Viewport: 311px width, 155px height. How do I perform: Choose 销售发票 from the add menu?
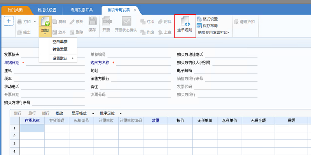point(60,49)
